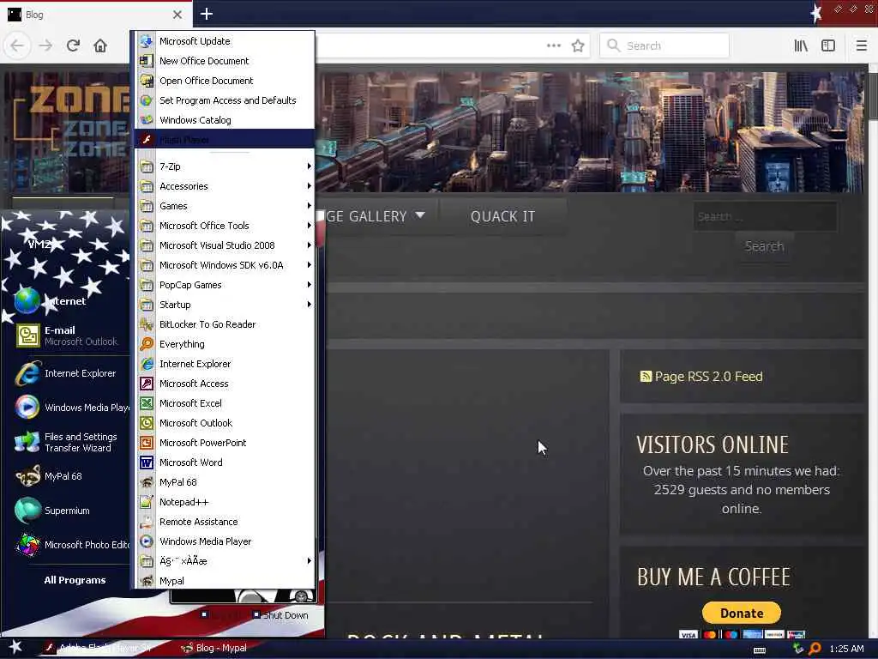Click the All Programs button

pyautogui.click(x=75, y=580)
